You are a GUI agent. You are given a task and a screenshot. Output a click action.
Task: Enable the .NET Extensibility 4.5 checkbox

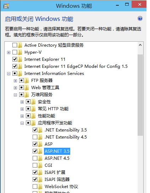pyautogui.click(x=35, y=137)
